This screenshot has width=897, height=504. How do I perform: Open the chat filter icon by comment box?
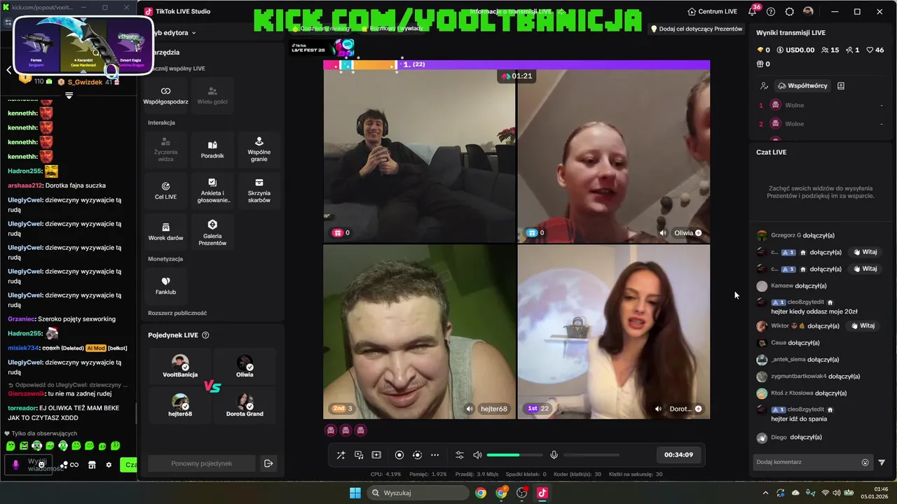(x=882, y=462)
